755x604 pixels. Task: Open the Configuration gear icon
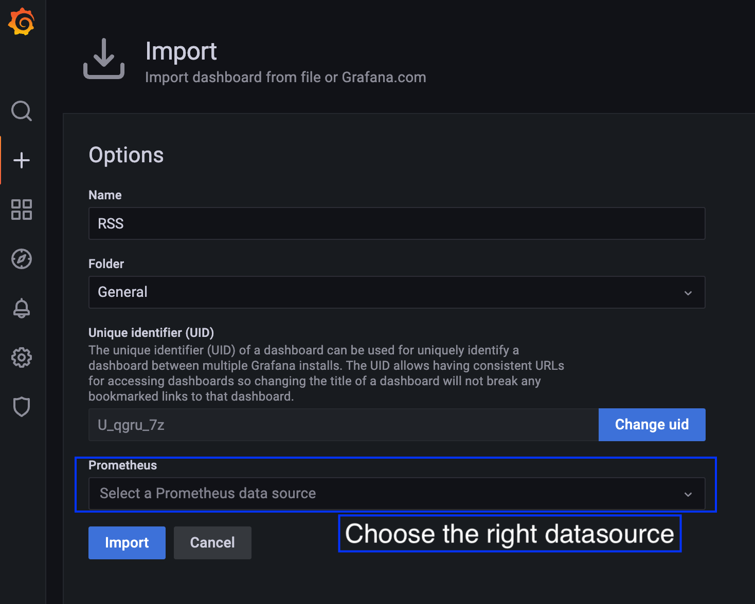point(22,357)
